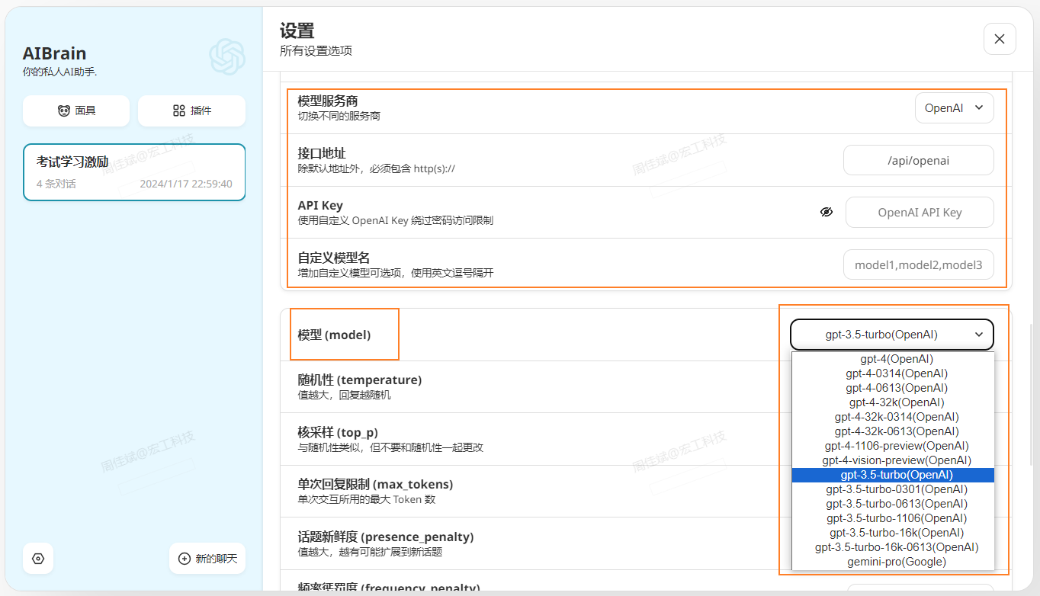Open the 模型服务商 provider dropdown

pos(955,108)
